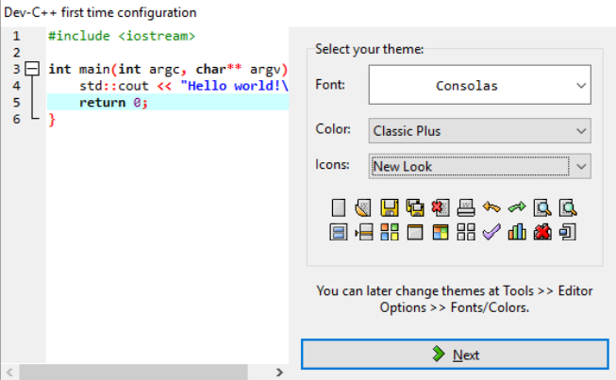
Task: Click line number 2 in gutter
Action: [x=16, y=53]
